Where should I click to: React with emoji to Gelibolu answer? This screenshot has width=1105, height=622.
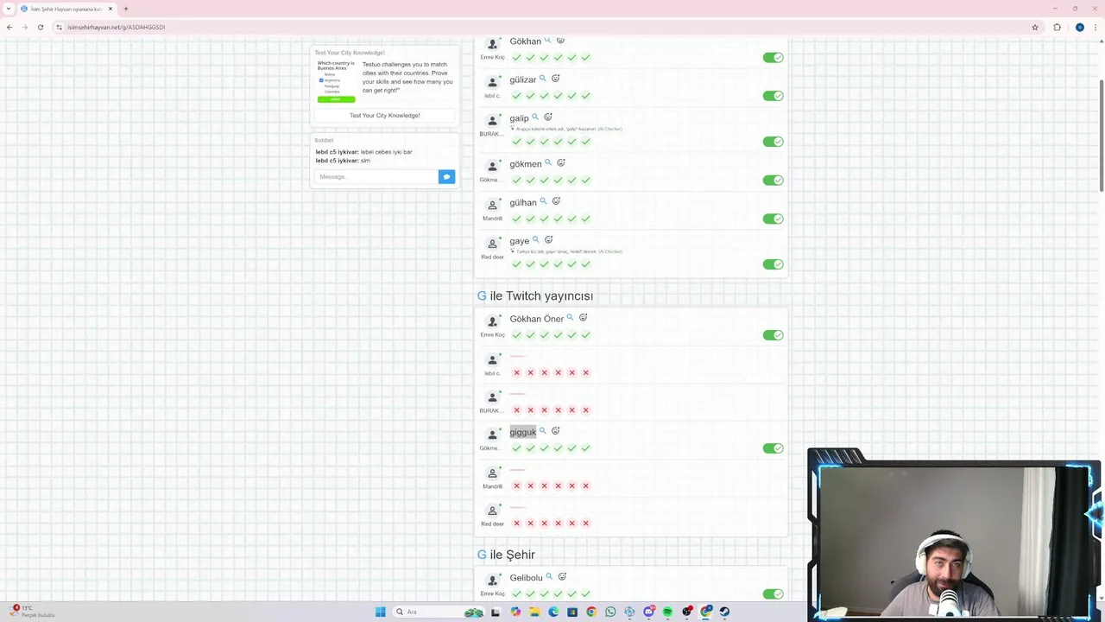click(562, 577)
